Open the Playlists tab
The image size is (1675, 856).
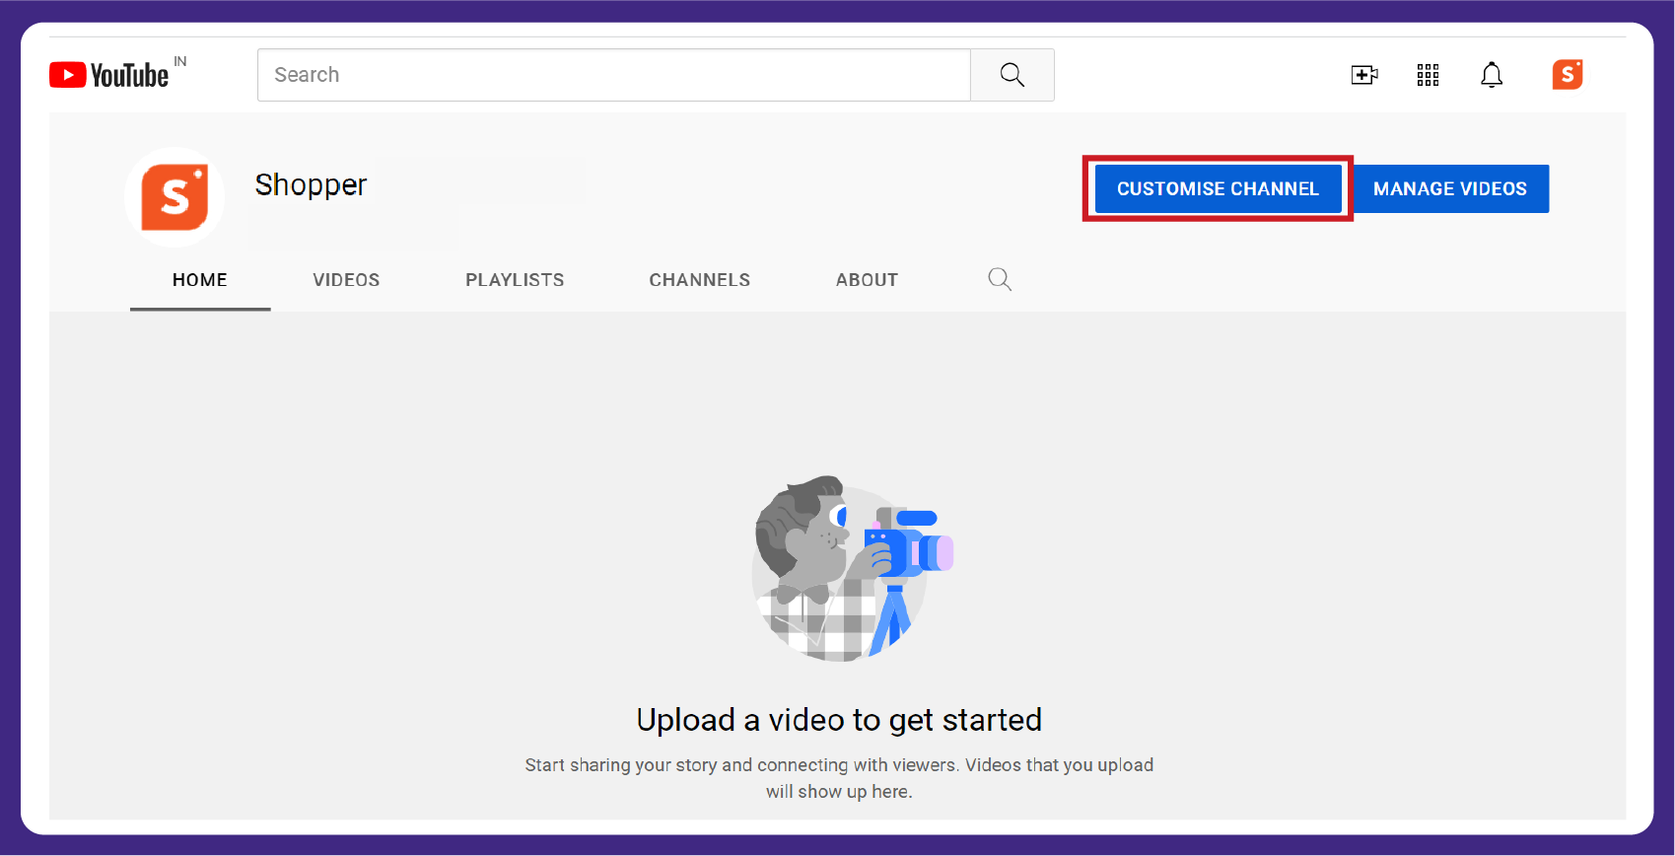click(x=515, y=280)
